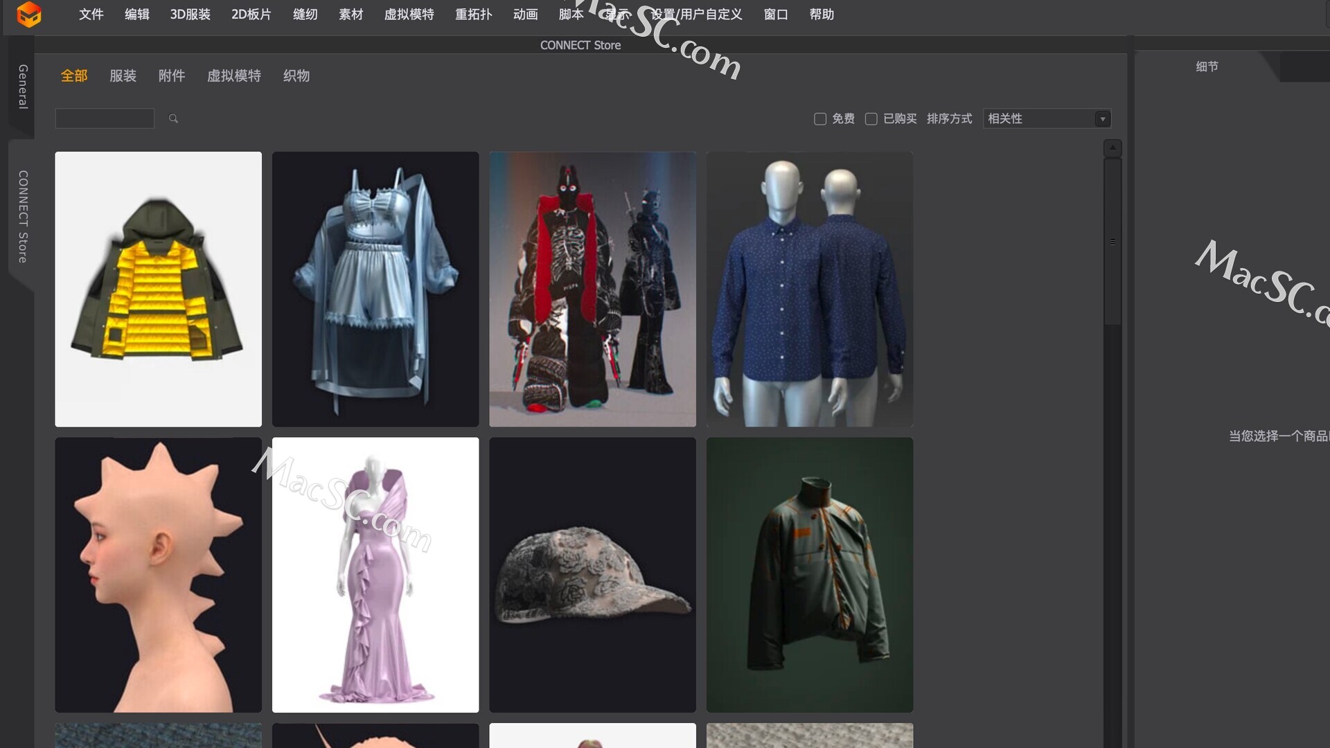The image size is (1330, 748).
Task: Open the 重拓扑 menu
Action: click(473, 15)
